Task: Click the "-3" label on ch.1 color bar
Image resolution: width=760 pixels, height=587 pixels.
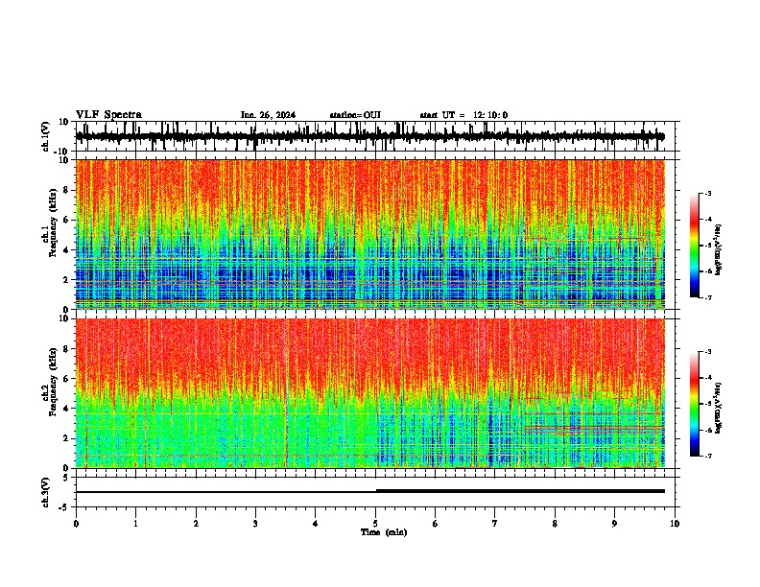Action: tap(707, 194)
